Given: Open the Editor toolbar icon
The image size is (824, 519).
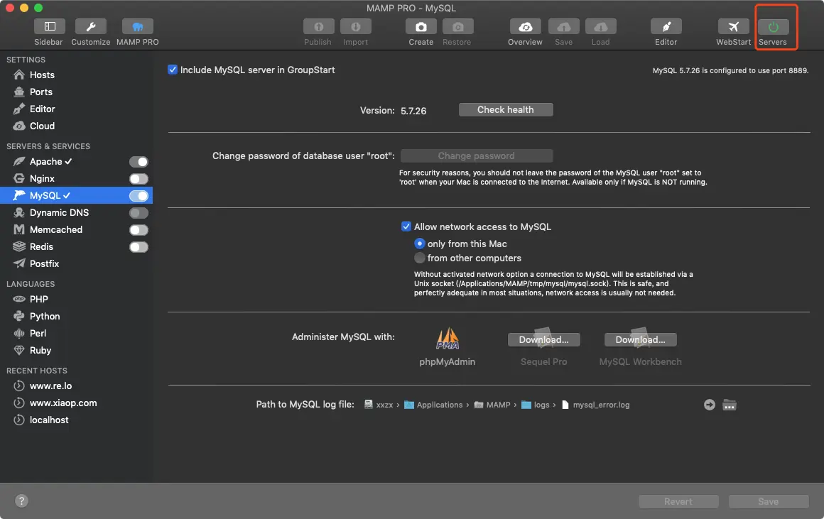Looking at the screenshot, I should click(666, 26).
